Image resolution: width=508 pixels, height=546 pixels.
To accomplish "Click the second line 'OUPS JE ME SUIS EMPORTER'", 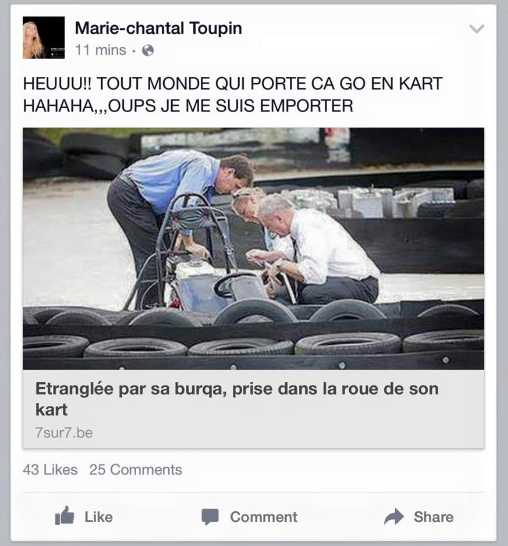I will pyautogui.click(x=231, y=106).
